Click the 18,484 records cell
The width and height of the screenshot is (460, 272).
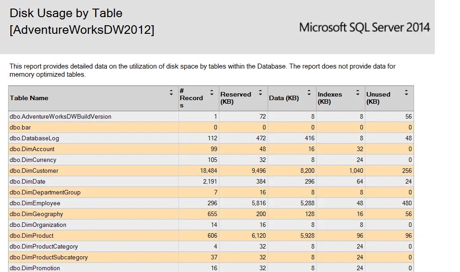click(x=209, y=171)
